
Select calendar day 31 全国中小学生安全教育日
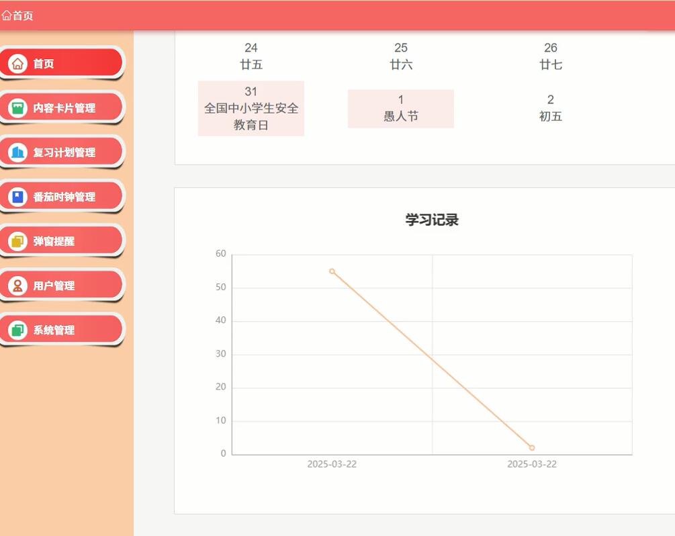pos(251,109)
